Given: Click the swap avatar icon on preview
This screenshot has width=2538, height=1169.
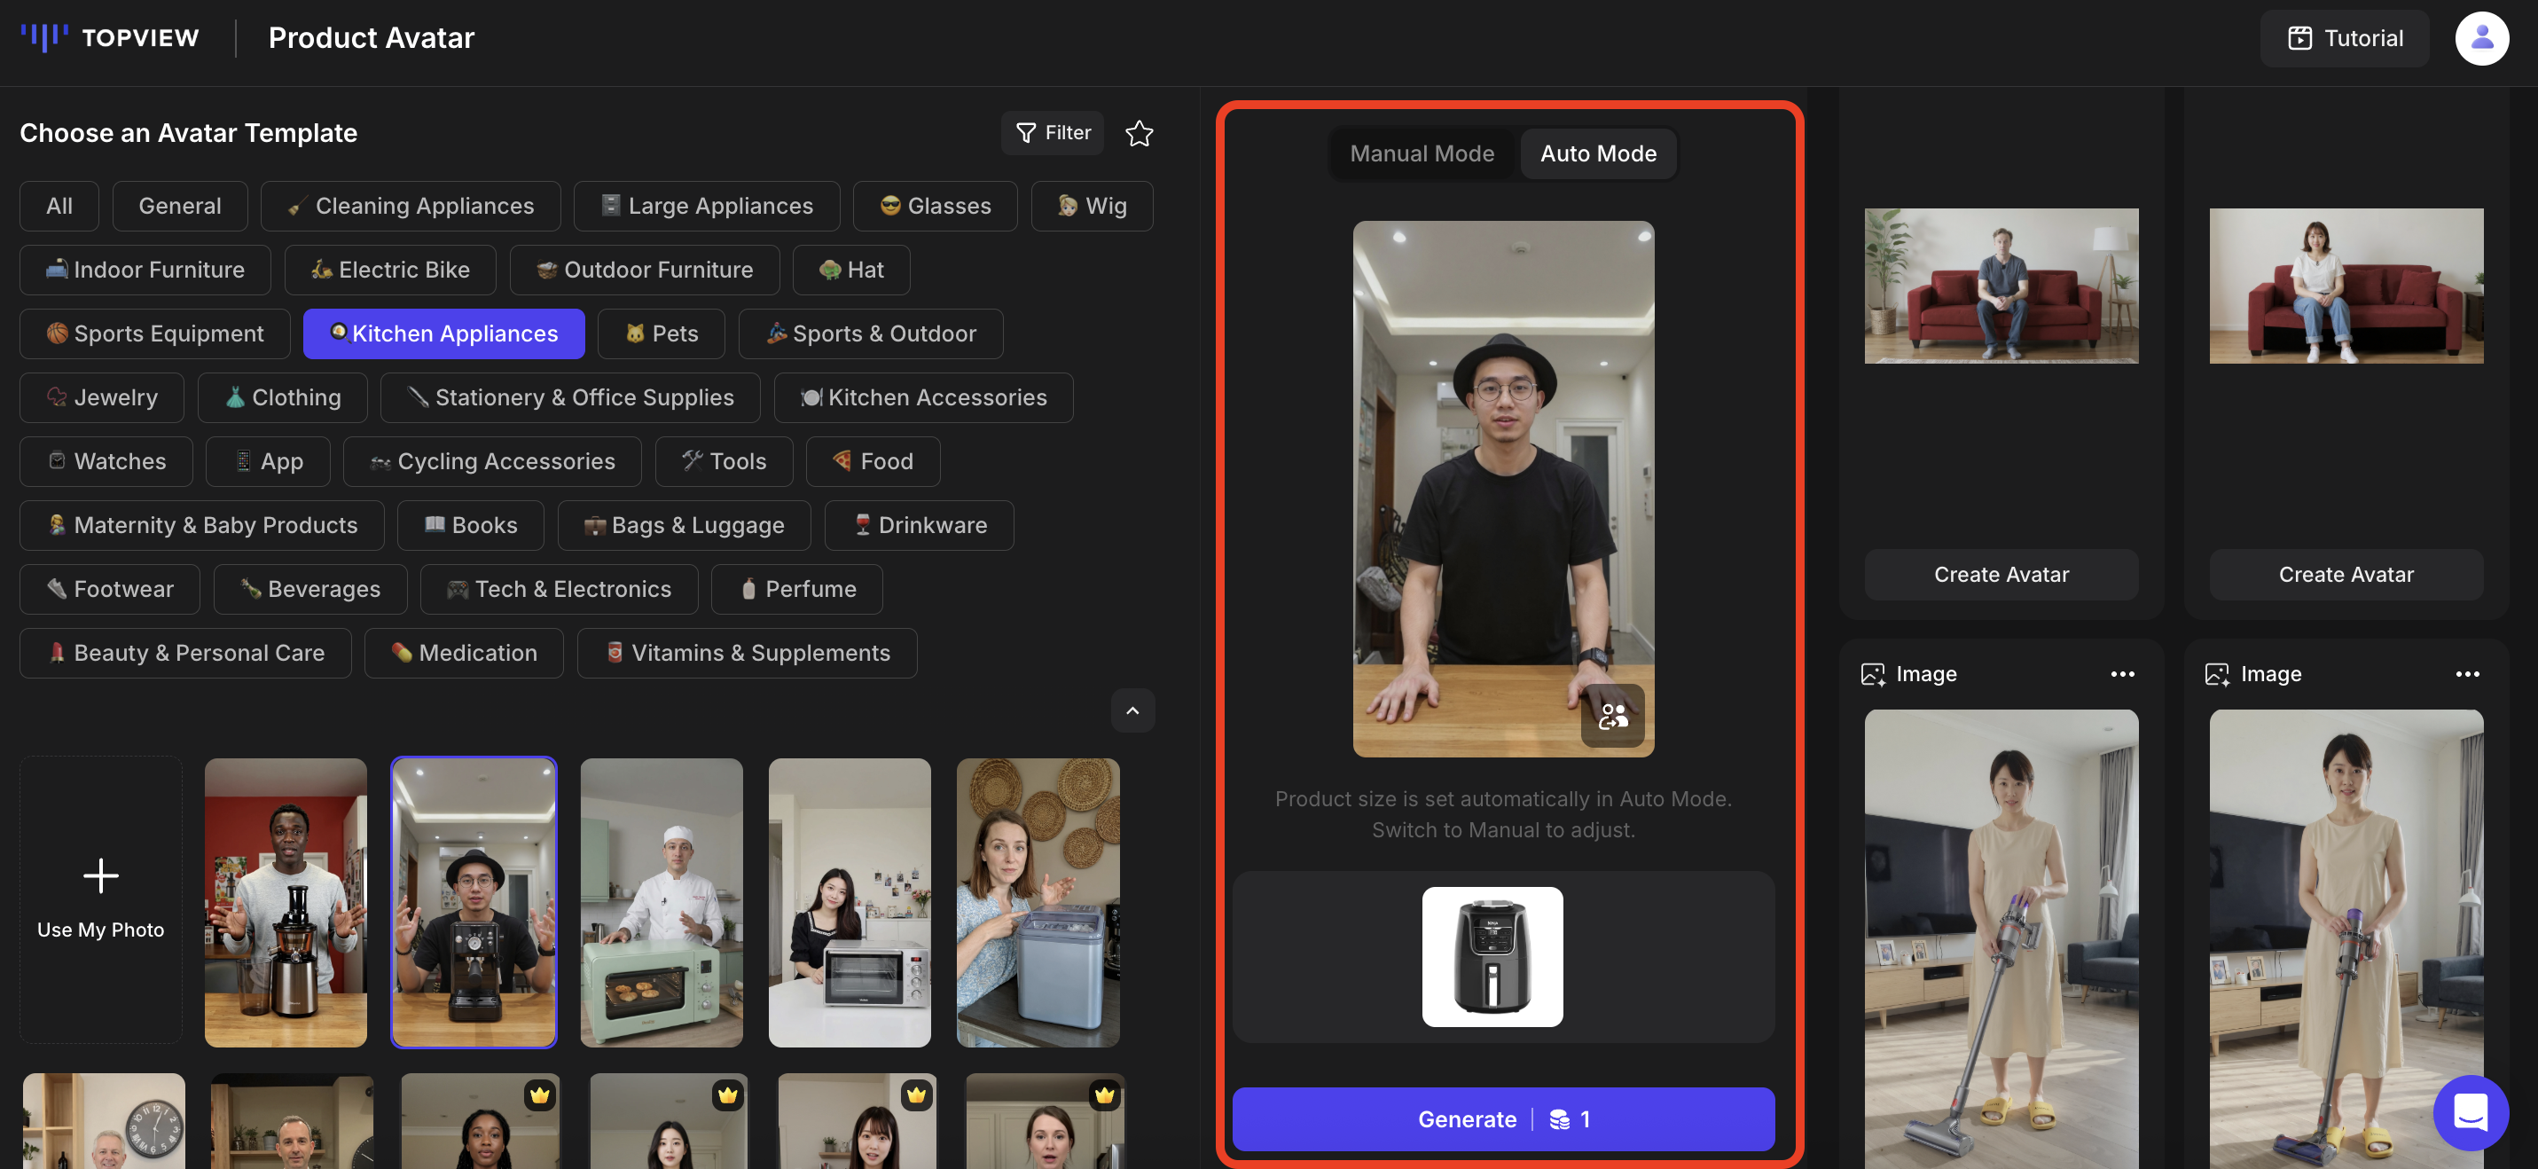Looking at the screenshot, I should pos(1612,716).
